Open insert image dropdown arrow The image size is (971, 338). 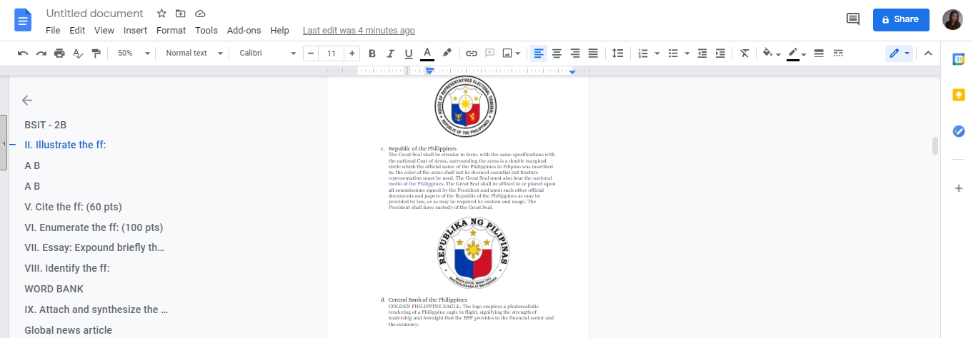tap(518, 53)
